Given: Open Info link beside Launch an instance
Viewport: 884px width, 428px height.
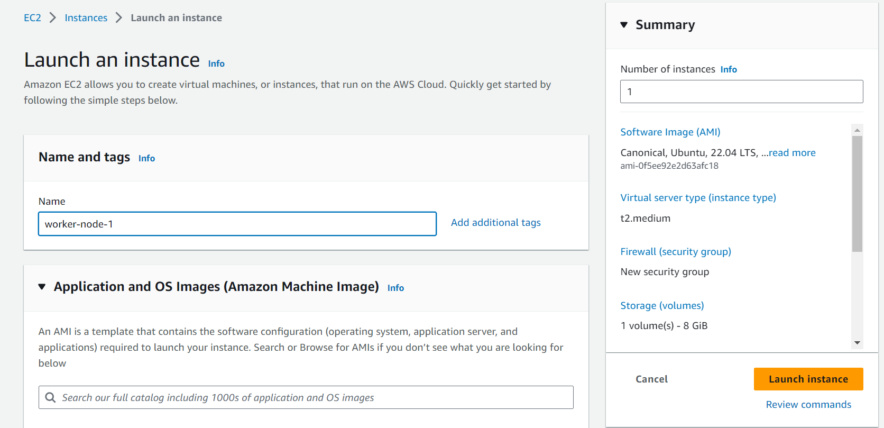Looking at the screenshot, I should tap(216, 63).
